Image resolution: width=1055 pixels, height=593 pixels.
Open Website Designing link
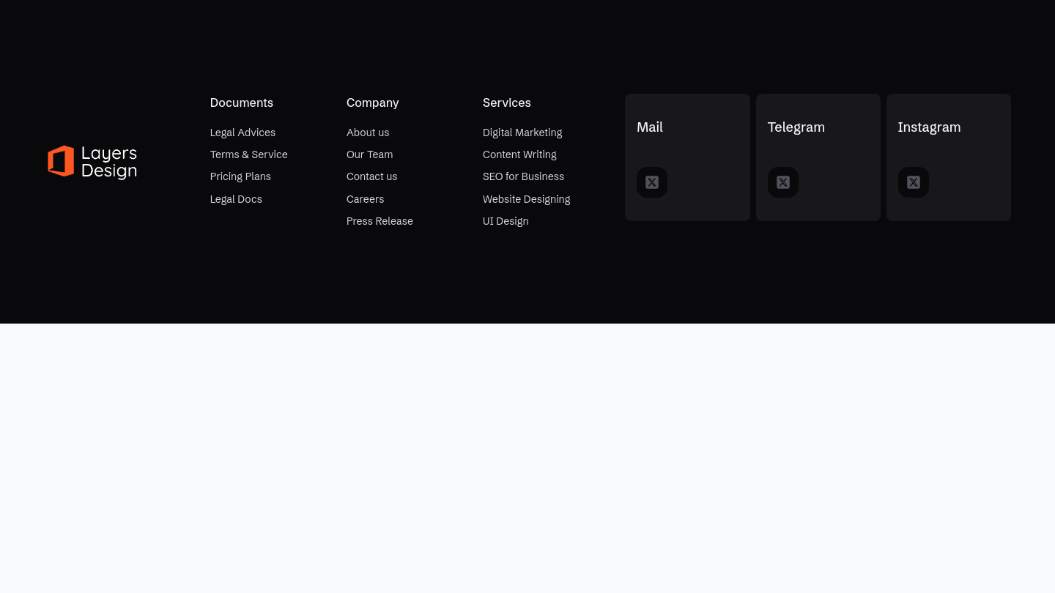click(x=526, y=199)
